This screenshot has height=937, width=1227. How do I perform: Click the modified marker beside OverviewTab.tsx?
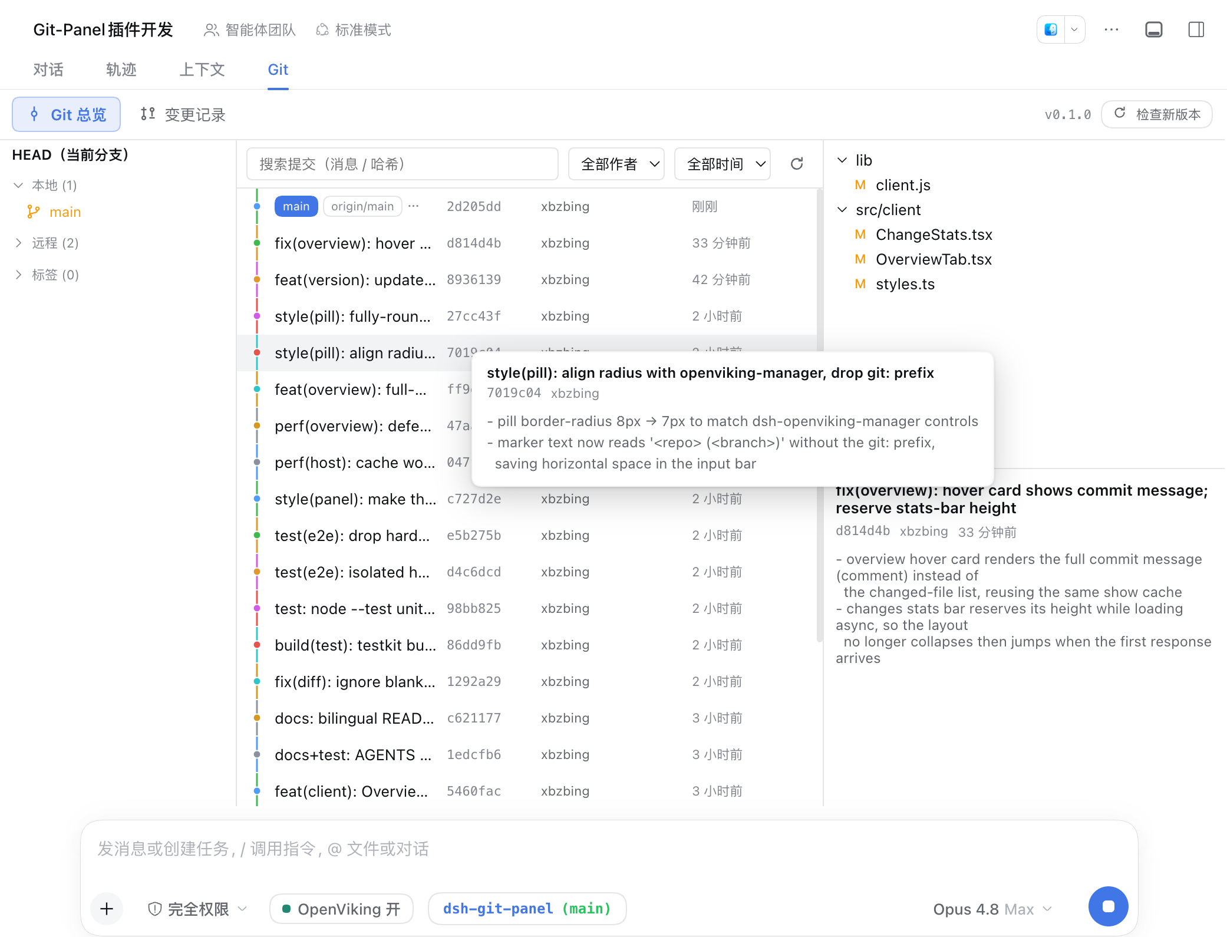click(x=860, y=259)
